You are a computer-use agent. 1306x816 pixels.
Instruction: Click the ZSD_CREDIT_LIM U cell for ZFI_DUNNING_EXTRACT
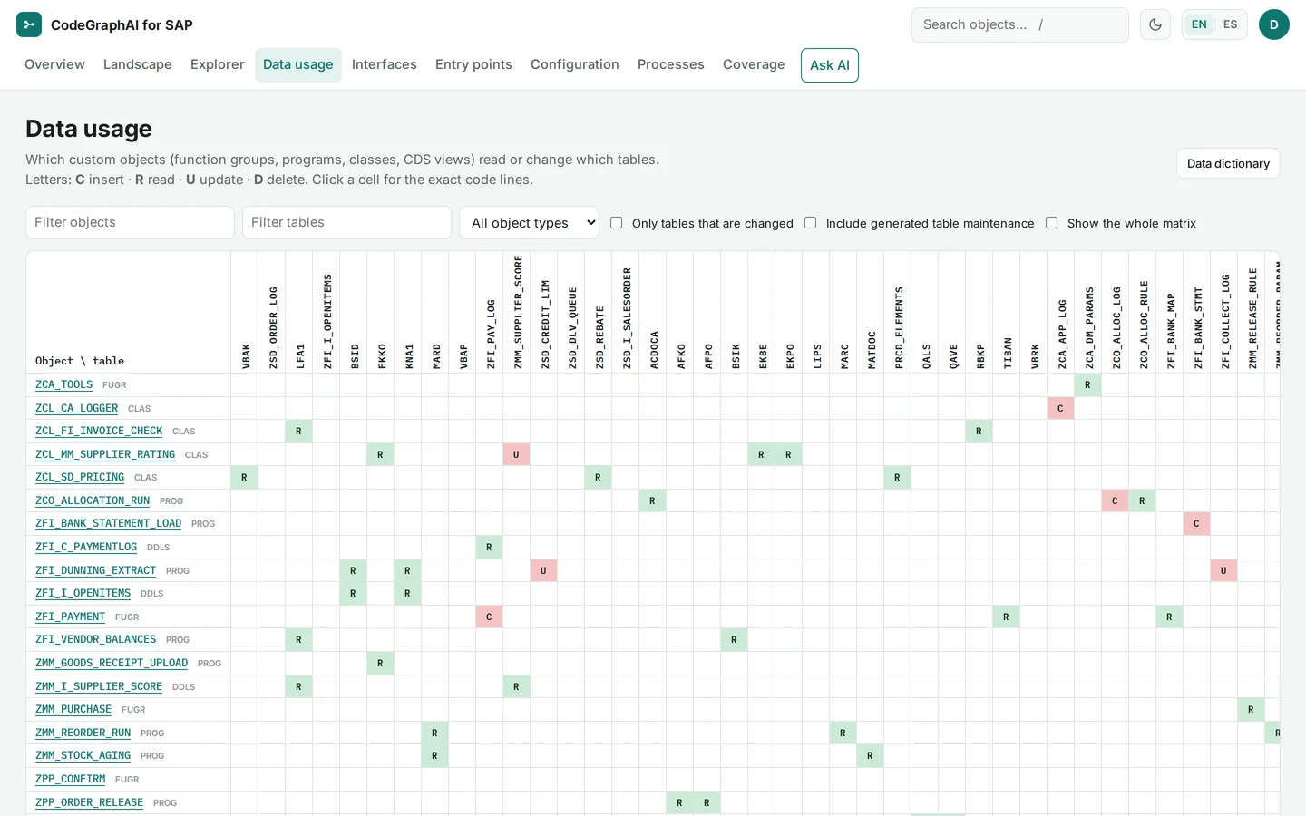pos(543,571)
